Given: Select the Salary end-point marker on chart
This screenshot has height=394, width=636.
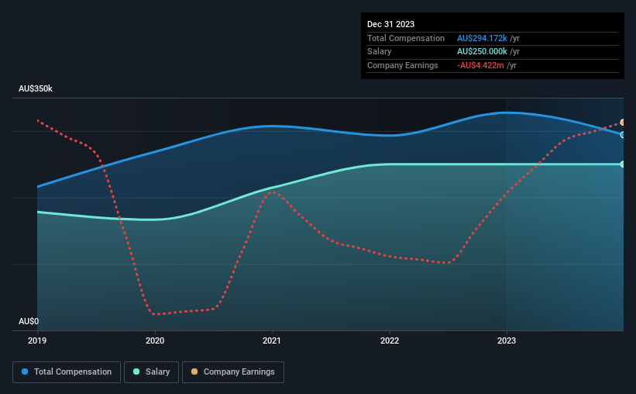Looking at the screenshot, I should coord(623,164).
